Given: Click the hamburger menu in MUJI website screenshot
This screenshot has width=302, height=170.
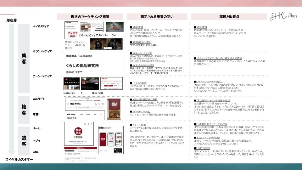Looking at the screenshot, I should pyautogui.click(x=69, y=104).
